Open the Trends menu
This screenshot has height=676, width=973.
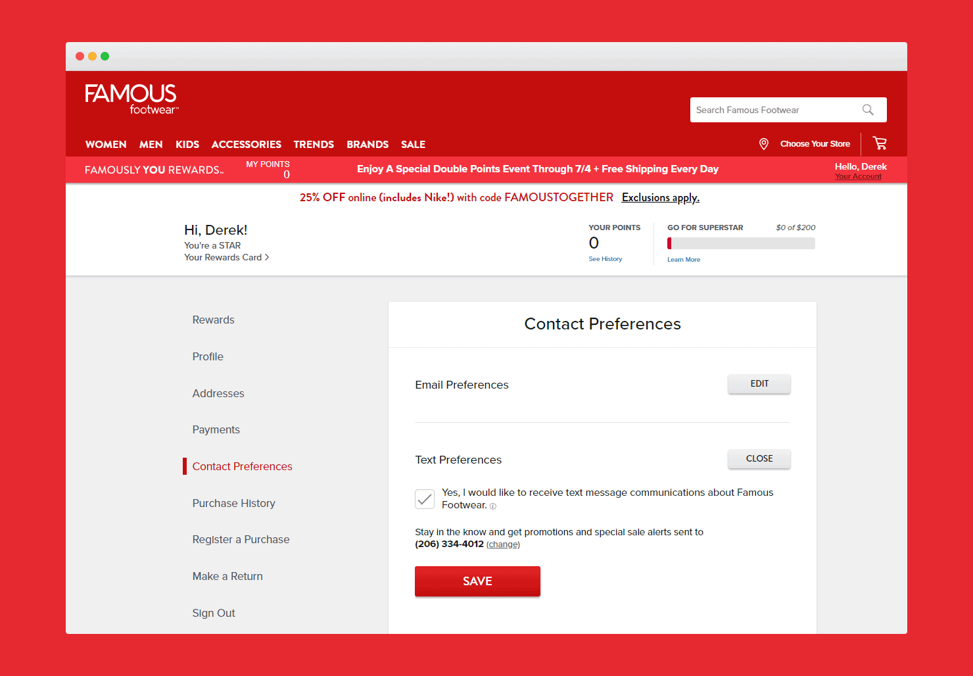click(314, 145)
